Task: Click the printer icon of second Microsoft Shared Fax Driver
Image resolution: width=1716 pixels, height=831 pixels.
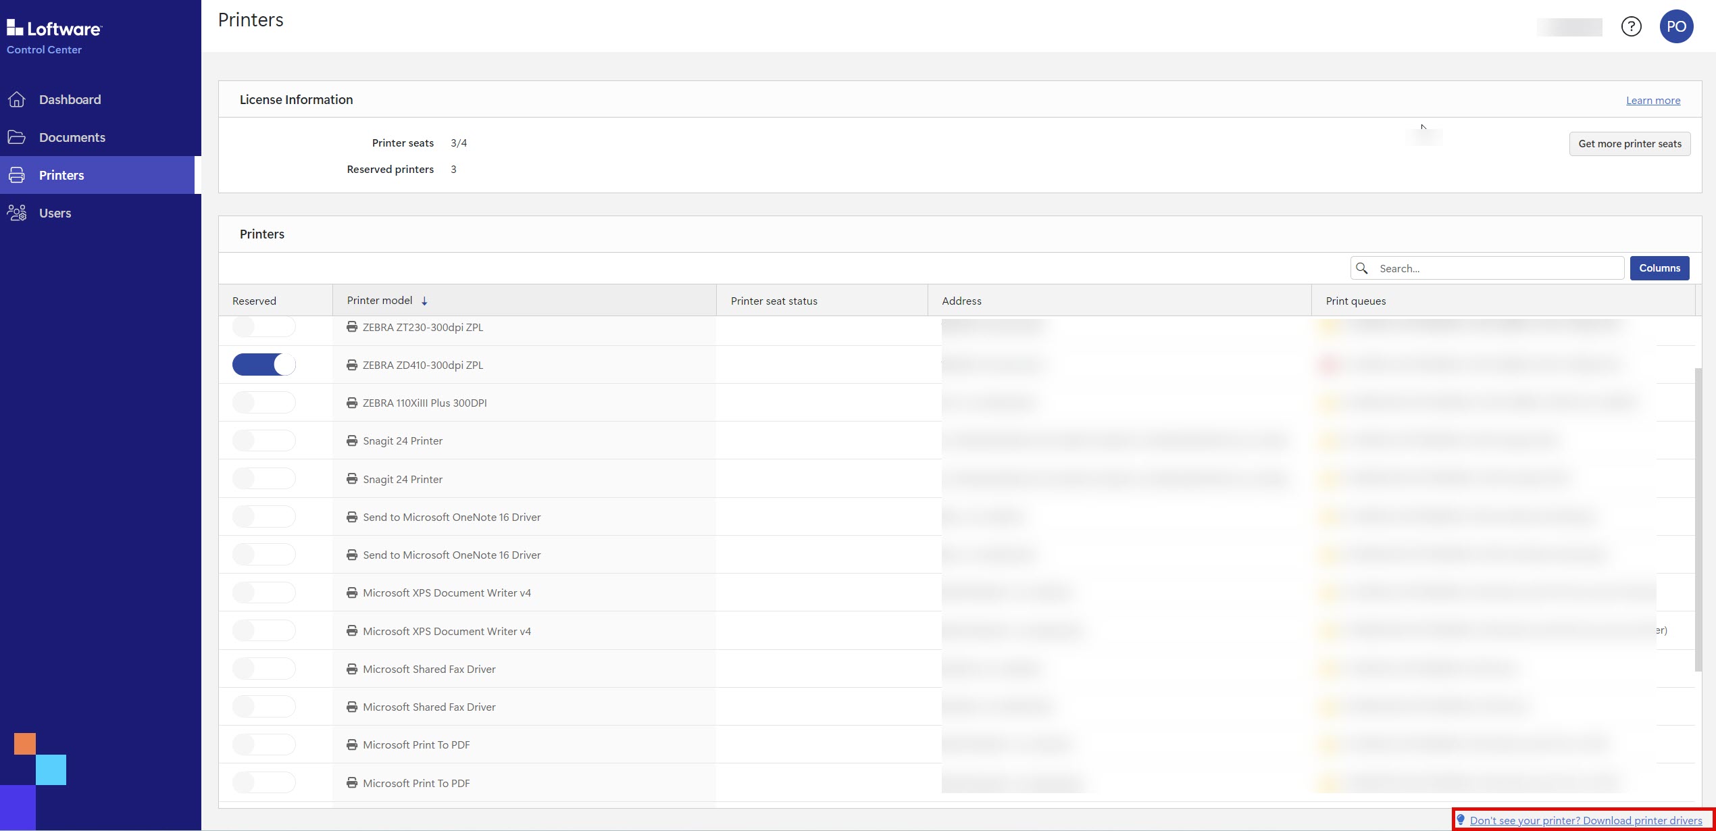Action: coord(352,707)
